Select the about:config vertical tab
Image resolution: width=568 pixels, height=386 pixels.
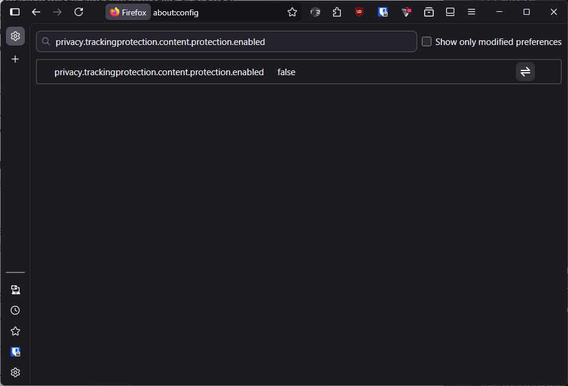coord(15,36)
